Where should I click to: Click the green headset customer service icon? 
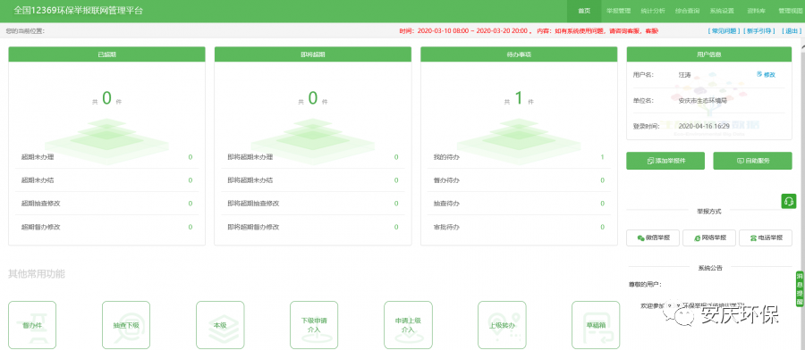coord(789,201)
